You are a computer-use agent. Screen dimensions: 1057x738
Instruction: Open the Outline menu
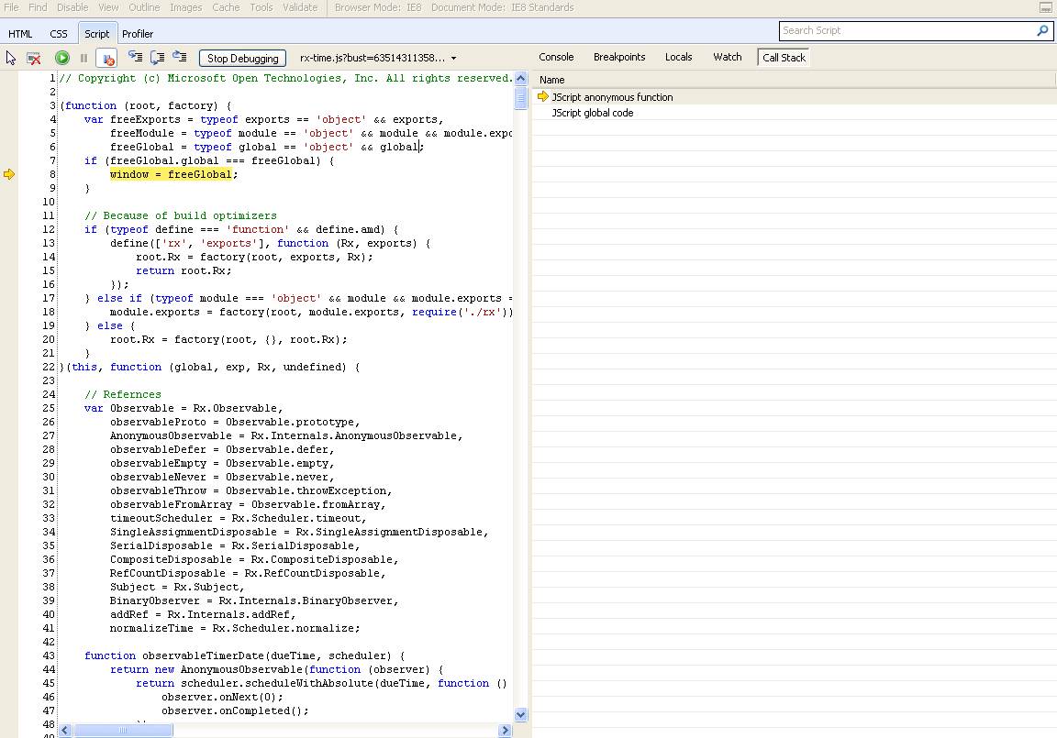144,7
